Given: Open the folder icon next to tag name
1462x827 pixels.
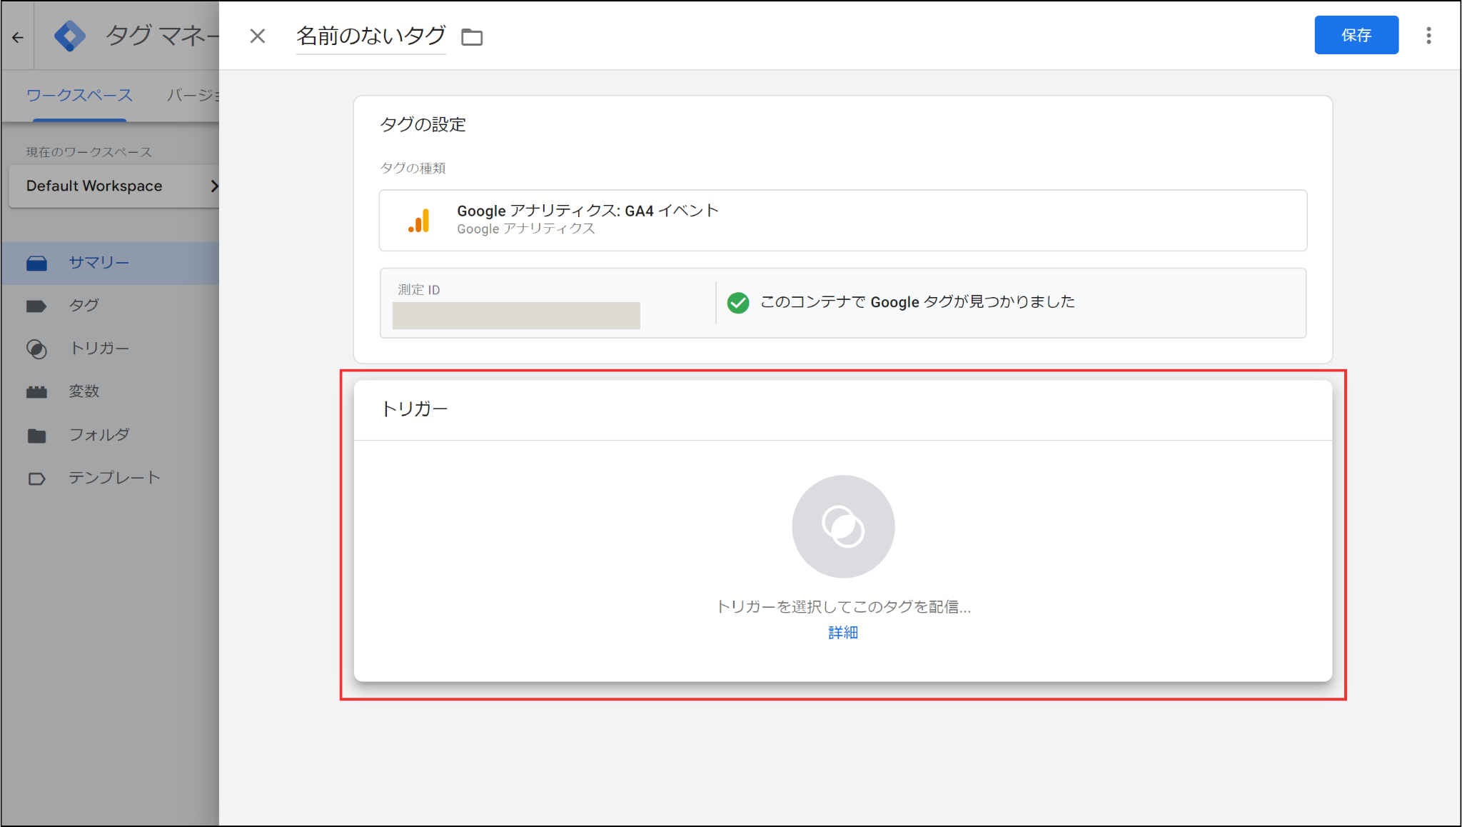Looking at the screenshot, I should coord(472,37).
